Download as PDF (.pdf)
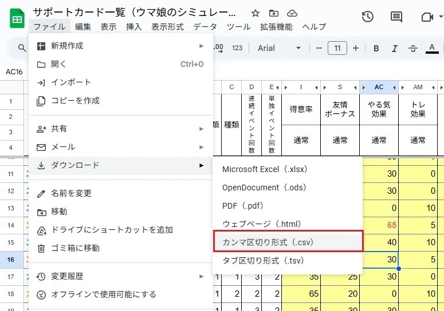 [288, 206]
